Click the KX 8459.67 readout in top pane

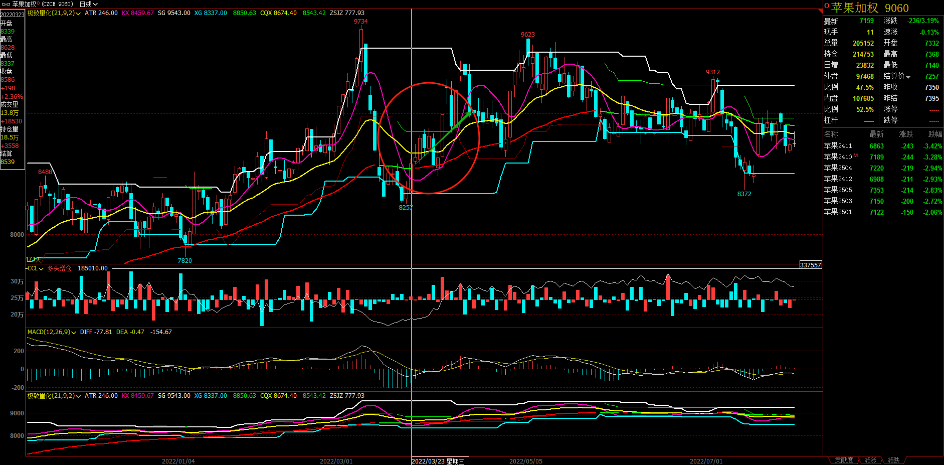click(x=138, y=13)
